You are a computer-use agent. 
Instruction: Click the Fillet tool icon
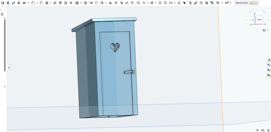click(33, 3)
